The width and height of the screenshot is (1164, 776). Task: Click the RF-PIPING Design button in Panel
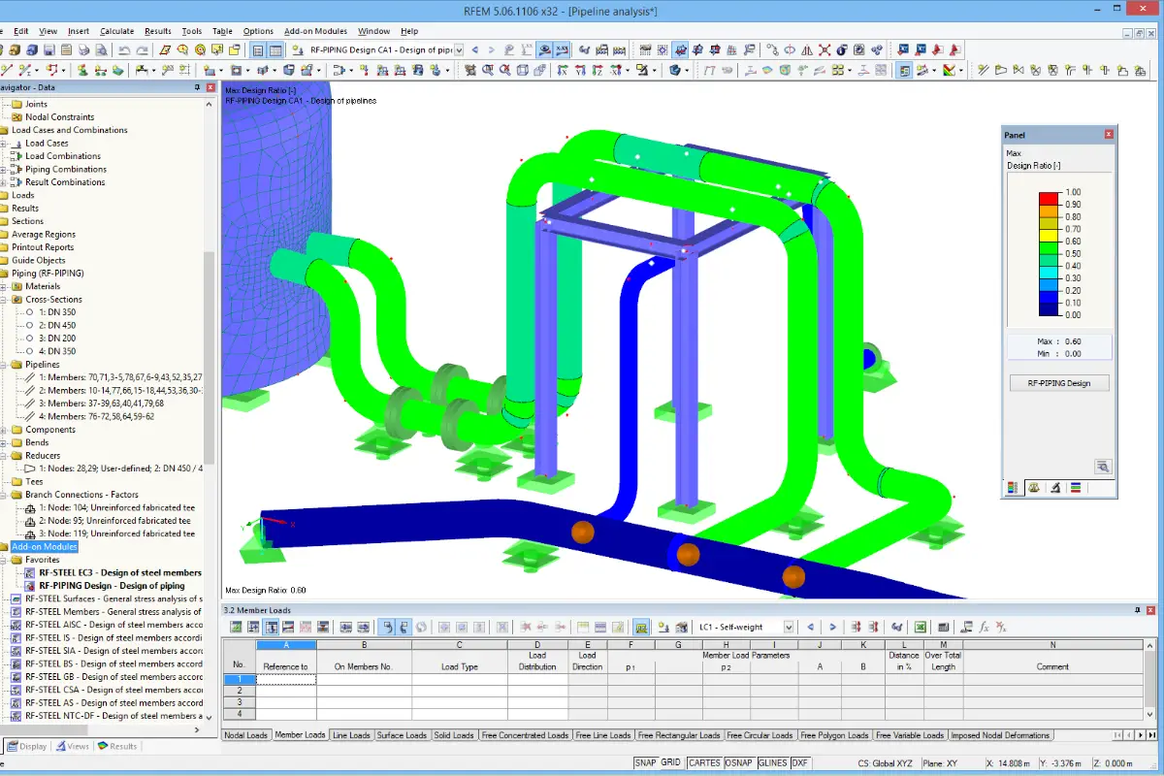coord(1058,383)
